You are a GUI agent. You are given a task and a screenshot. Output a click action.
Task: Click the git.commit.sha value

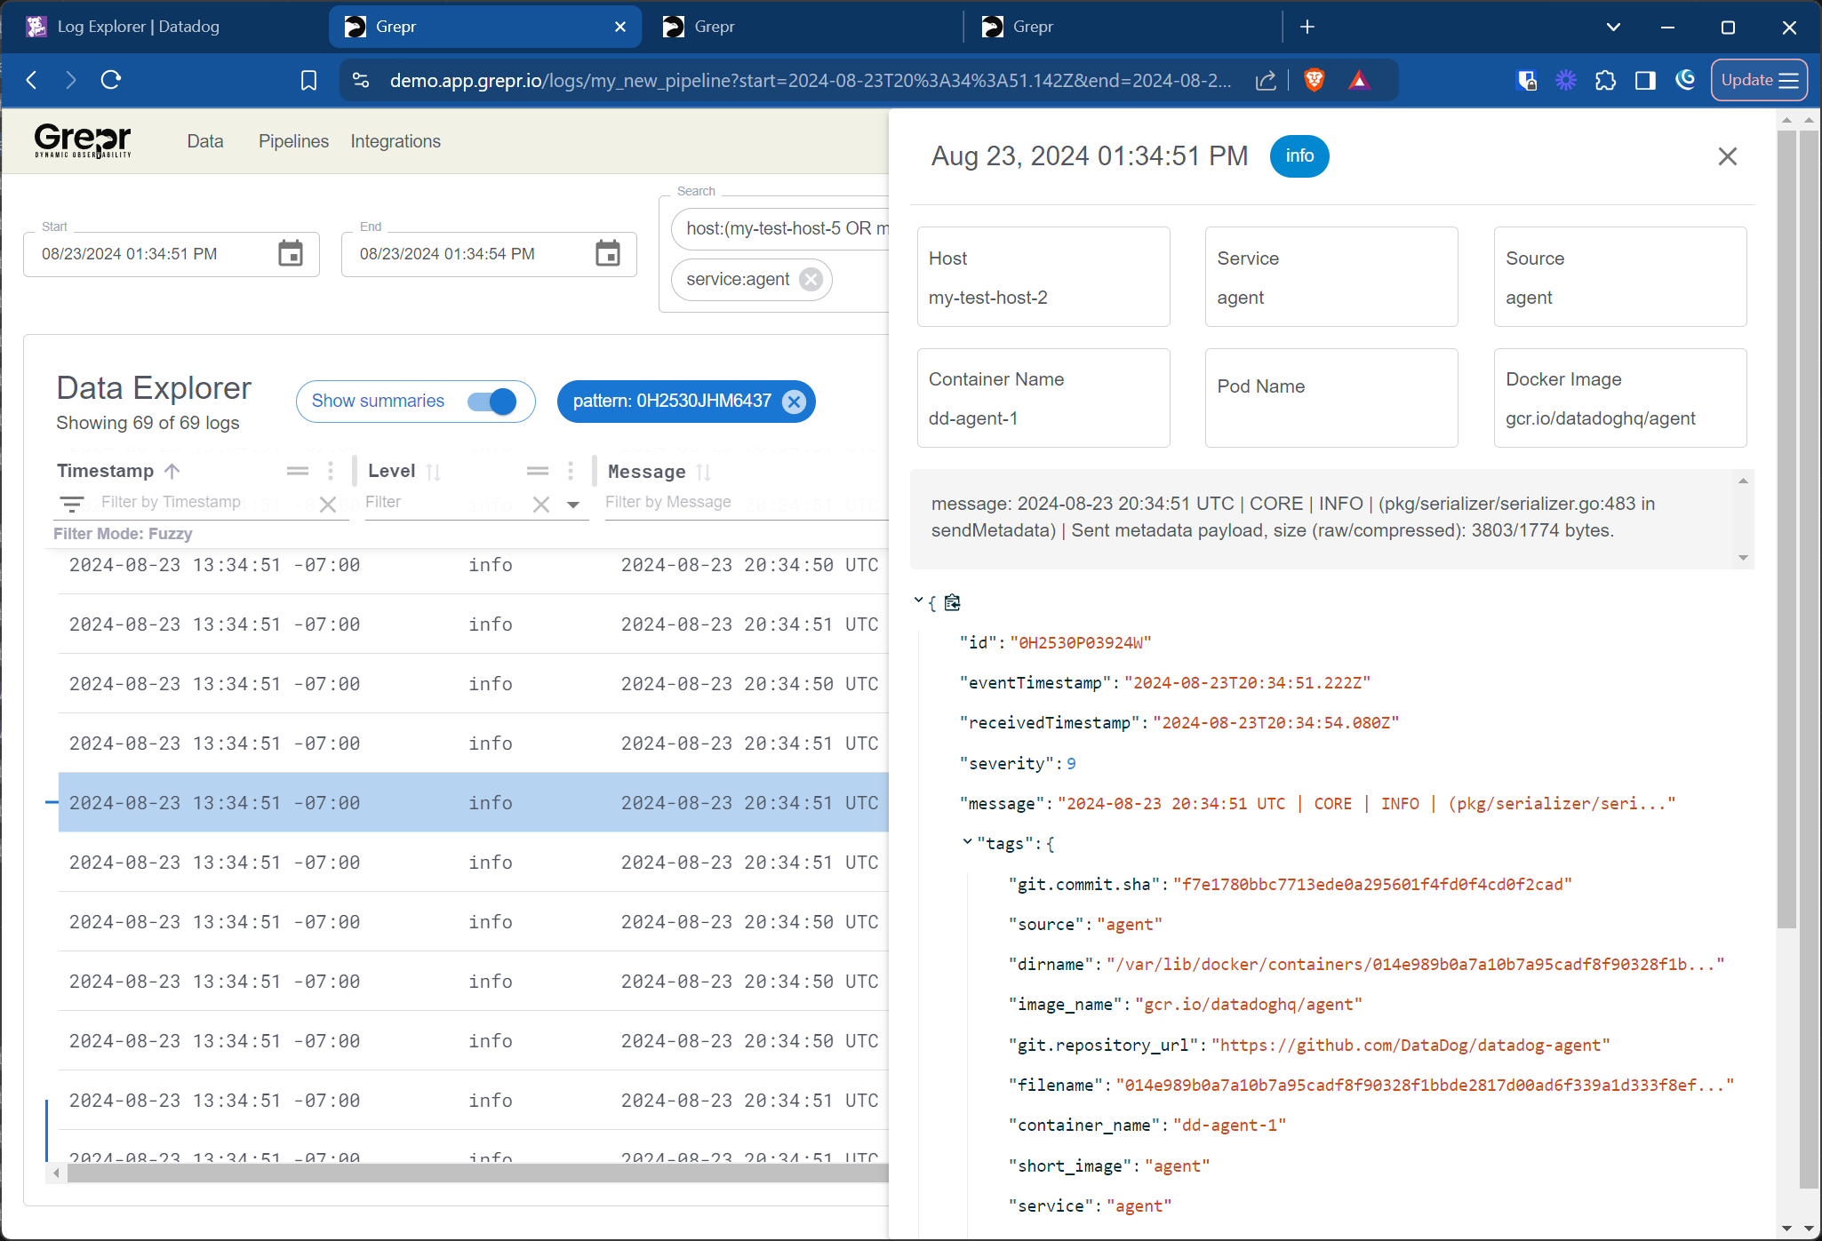pos(1373,885)
